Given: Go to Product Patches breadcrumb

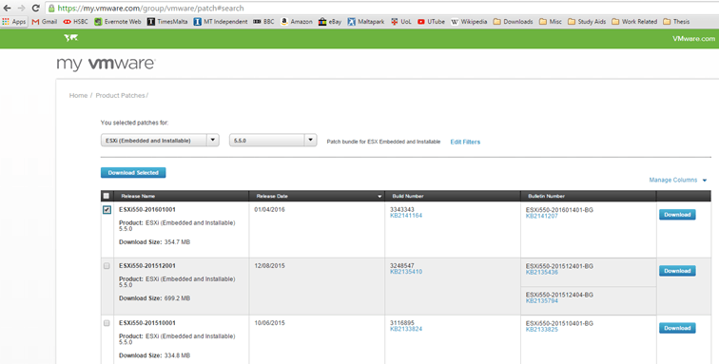Looking at the screenshot, I should 120,95.
